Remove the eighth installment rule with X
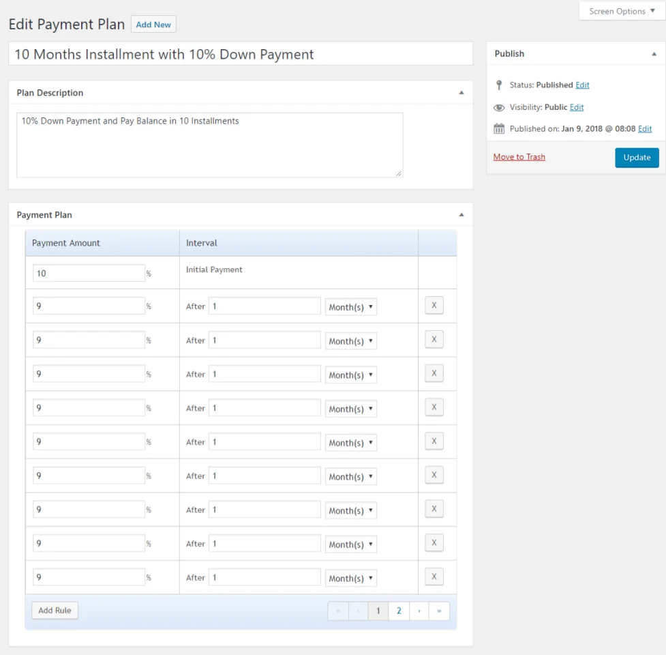This screenshot has width=666, height=655. [x=434, y=543]
